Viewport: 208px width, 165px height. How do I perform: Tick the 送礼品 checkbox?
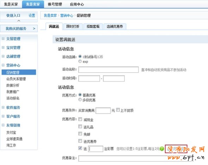click(x=80, y=126)
